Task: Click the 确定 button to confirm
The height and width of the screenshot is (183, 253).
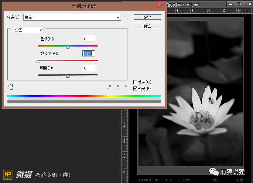Action: click(x=147, y=17)
